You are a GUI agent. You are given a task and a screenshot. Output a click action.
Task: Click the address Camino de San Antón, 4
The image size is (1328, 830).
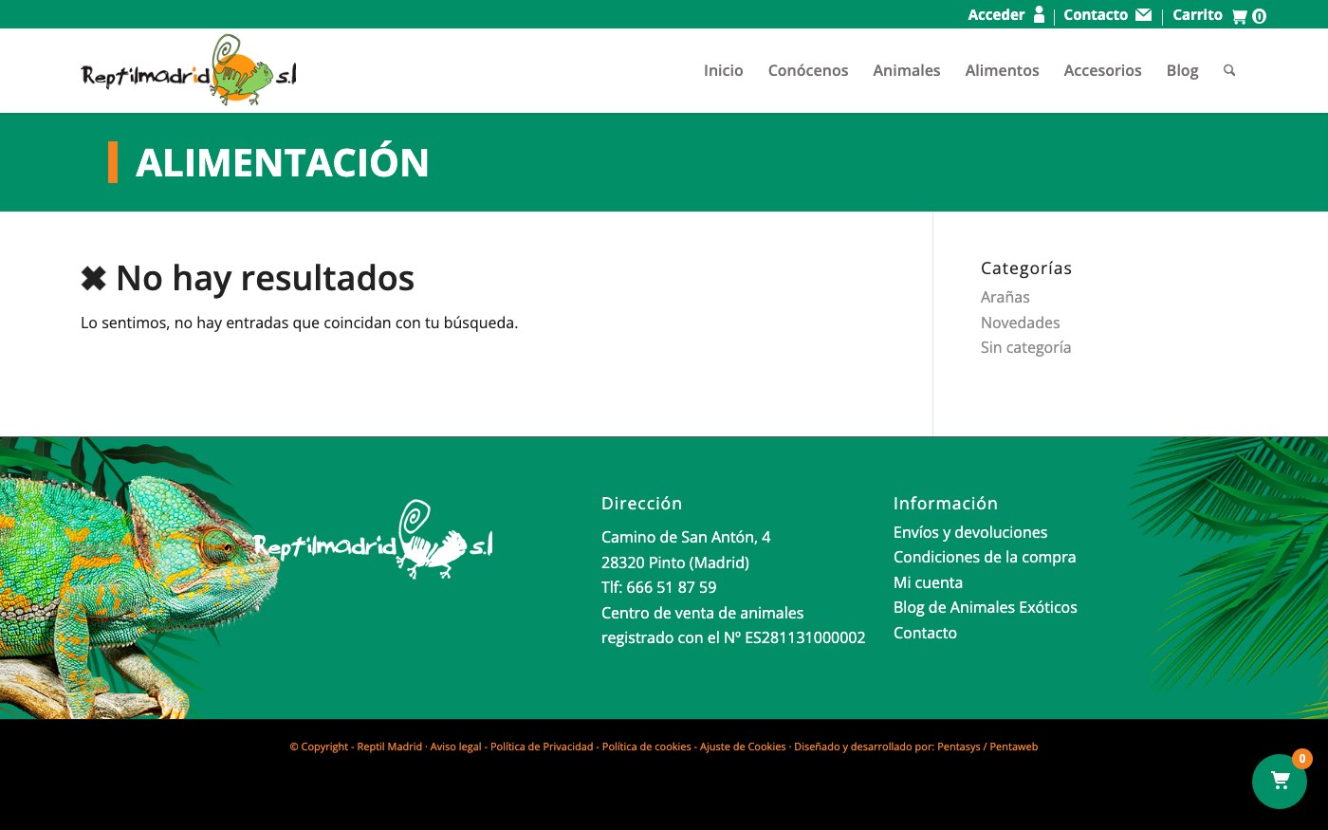[x=686, y=537]
